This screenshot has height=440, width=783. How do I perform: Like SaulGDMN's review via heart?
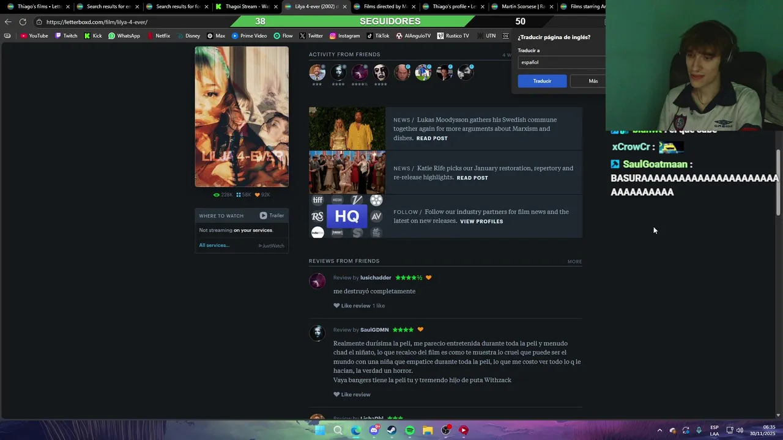tap(336, 395)
